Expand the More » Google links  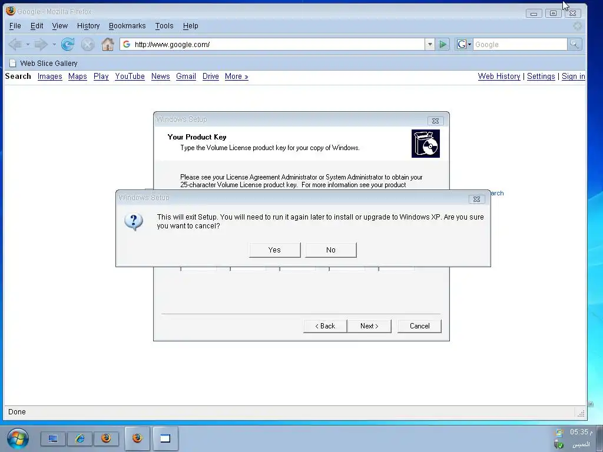(x=237, y=77)
